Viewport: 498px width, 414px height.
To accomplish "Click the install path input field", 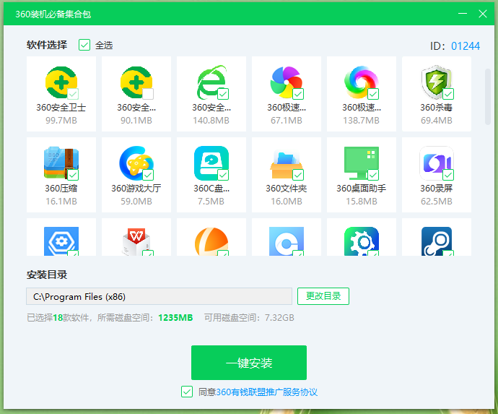I will 159,296.
